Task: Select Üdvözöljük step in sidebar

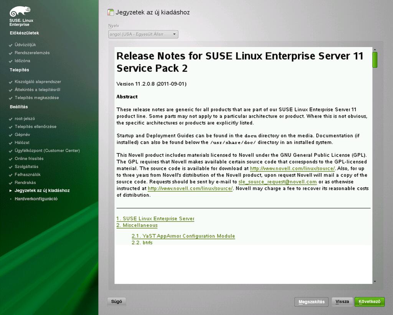Action: (25, 45)
